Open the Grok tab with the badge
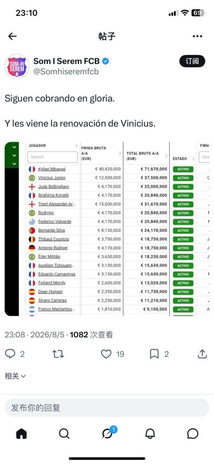The image size is (214, 464). [x=108, y=433]
